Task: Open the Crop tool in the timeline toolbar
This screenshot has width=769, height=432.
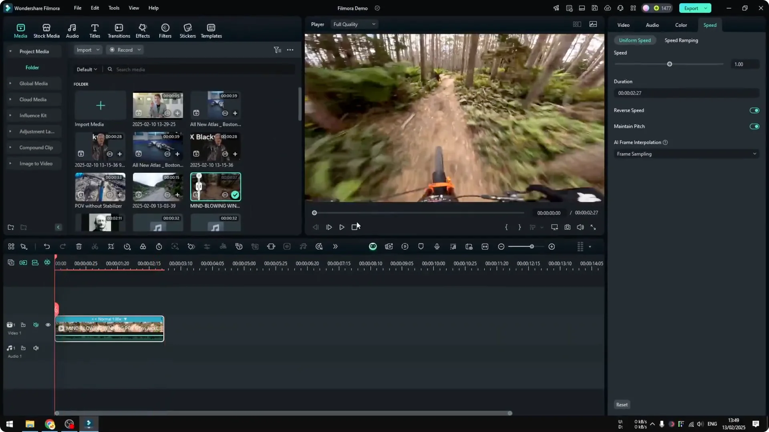Action: pos(111,246)
